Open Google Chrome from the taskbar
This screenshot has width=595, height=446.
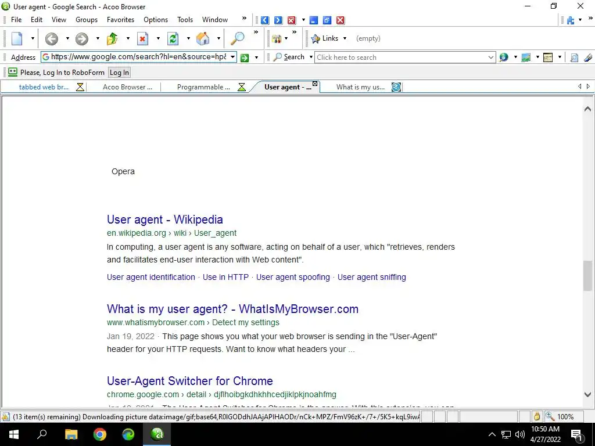tap(100, 434)
